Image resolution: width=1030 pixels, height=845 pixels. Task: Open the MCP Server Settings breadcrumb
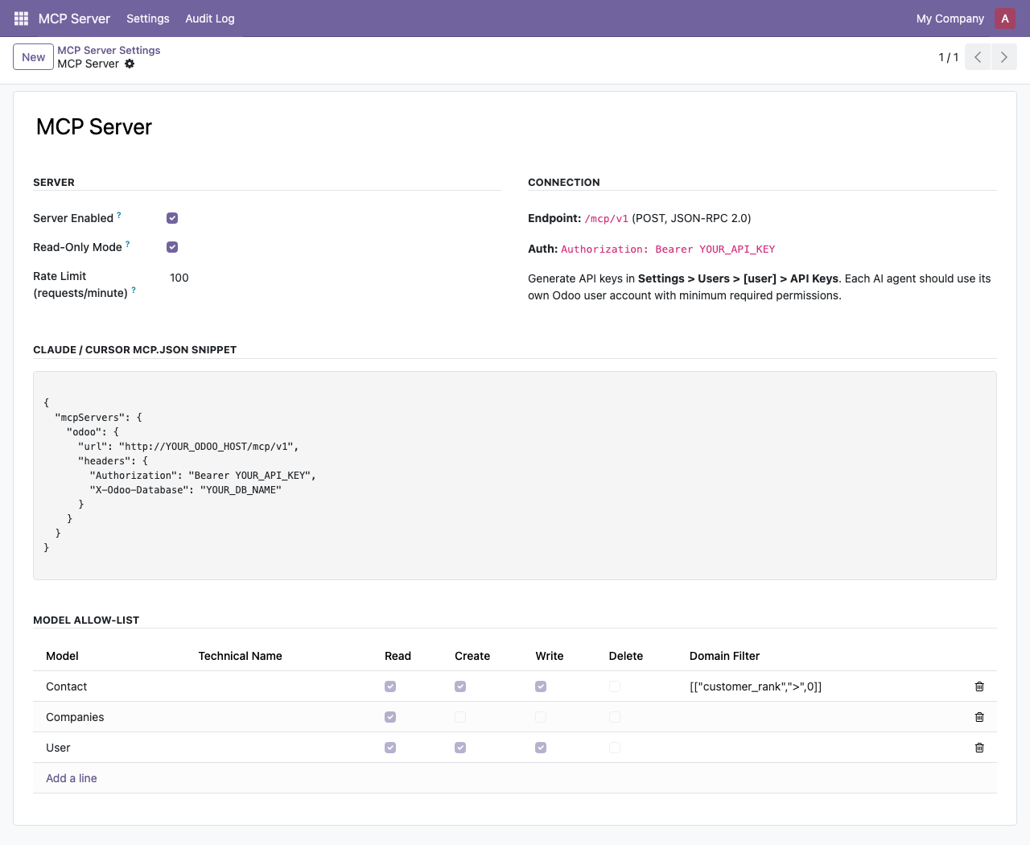pyautogui.click(x=109, y=50)
